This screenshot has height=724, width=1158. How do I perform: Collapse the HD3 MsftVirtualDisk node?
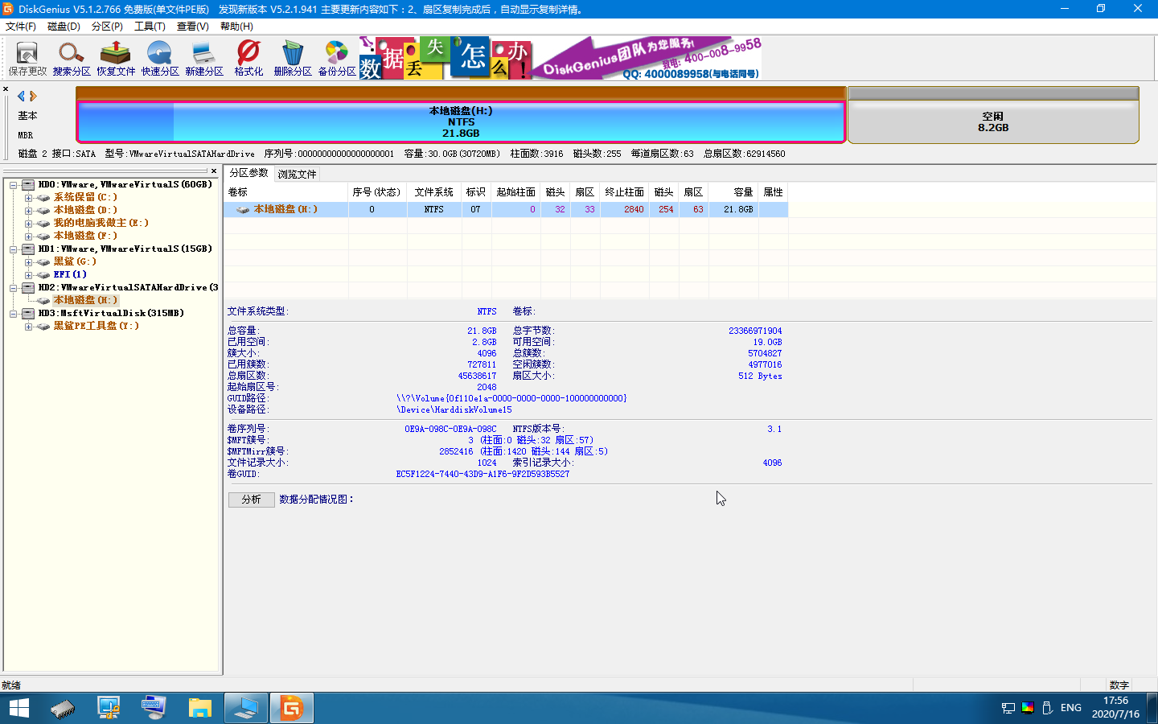(x=14, y=314)
